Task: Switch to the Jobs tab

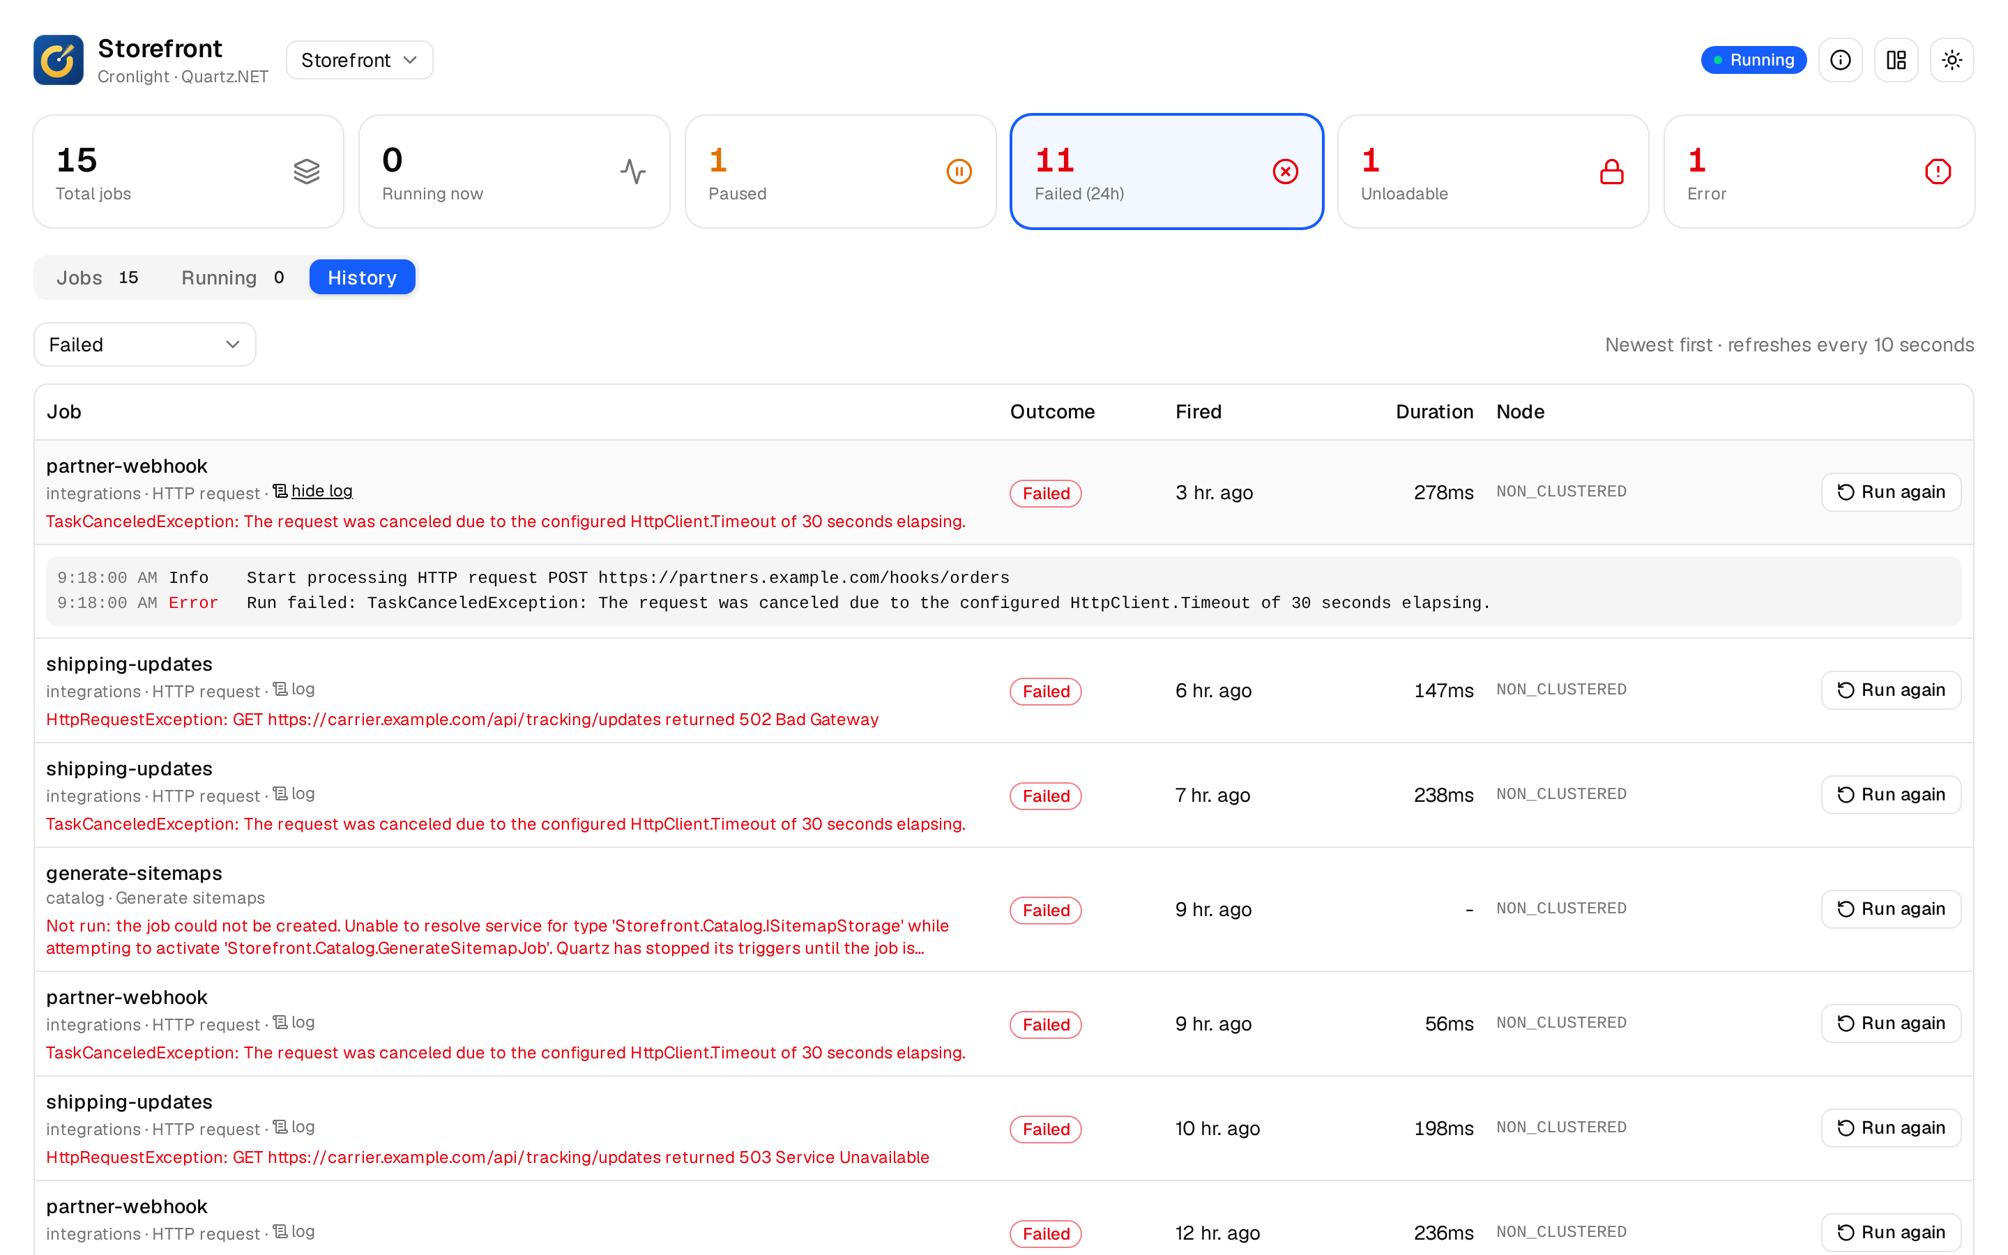Action: [97, 277]
